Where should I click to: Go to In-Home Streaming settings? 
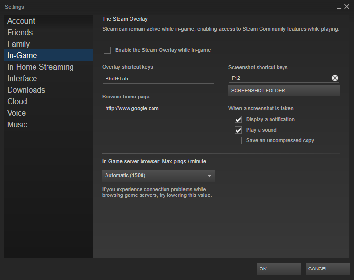[48, 67]
